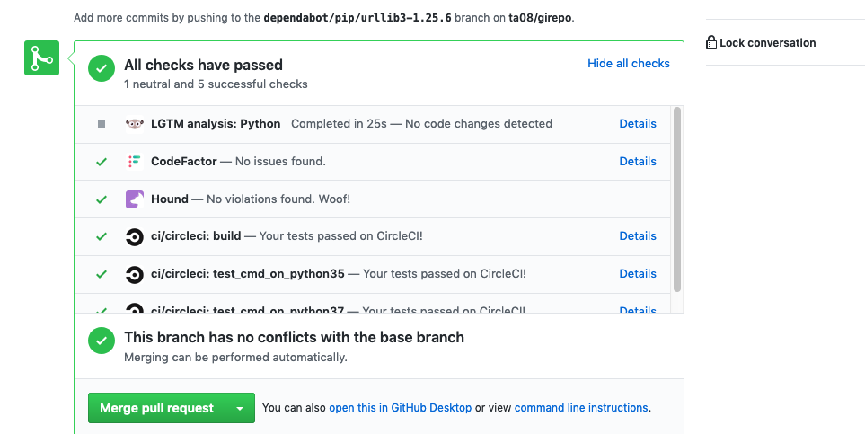
Task: Open Details for ci/circleci: build
Action: (x=638, y=235)
